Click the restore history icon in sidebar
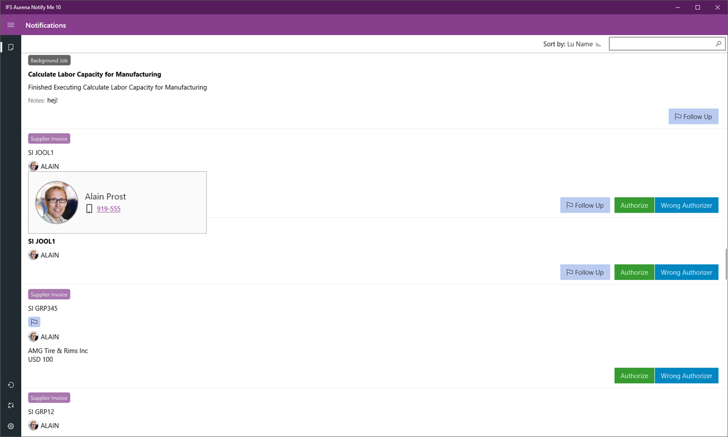This screenshot has width=728, height=437. pos(10,385)
